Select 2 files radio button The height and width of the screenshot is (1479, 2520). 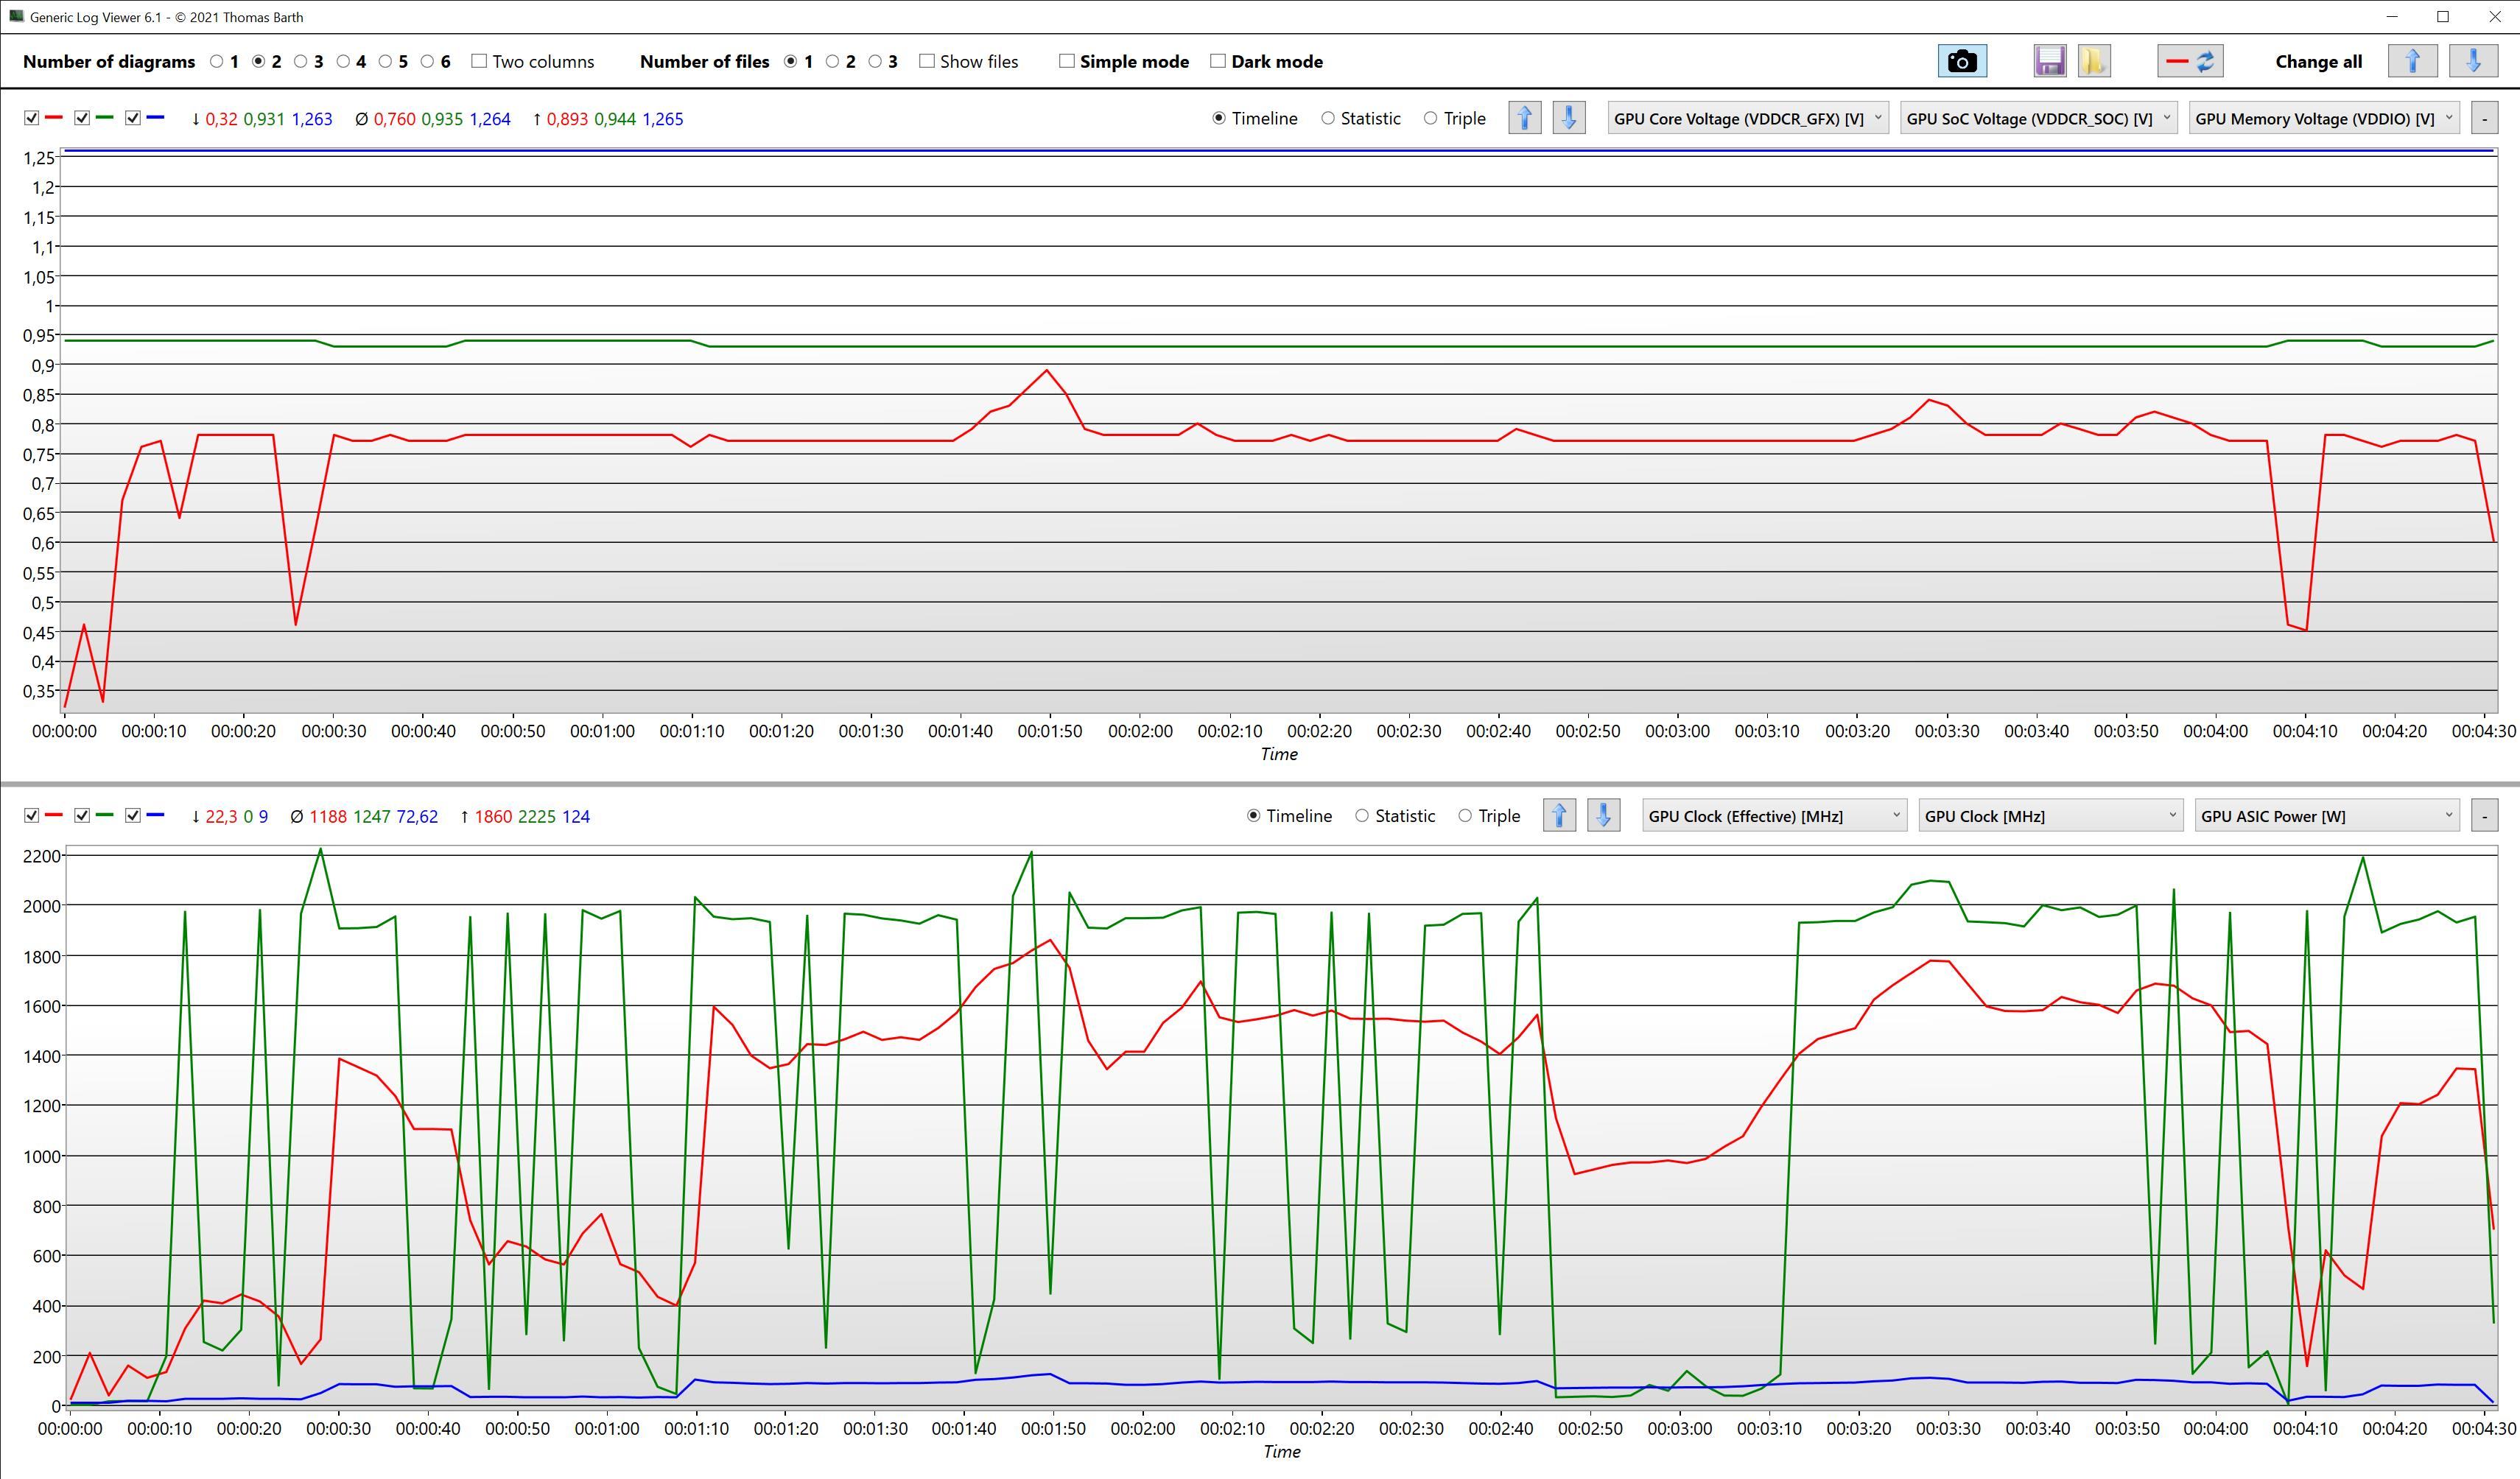pyautogui.click(x=832, y=61)
